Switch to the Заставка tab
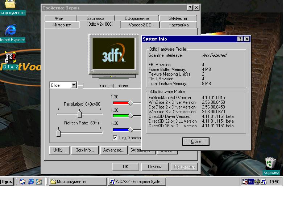 [95, 18]
